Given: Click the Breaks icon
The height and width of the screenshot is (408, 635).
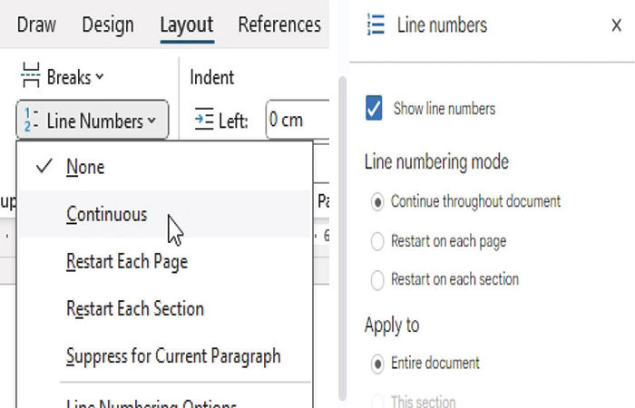Looking at the screenshot, I should [x=31, y=75].
